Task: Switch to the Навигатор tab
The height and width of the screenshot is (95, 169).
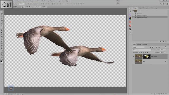Action: coord(154,8)
